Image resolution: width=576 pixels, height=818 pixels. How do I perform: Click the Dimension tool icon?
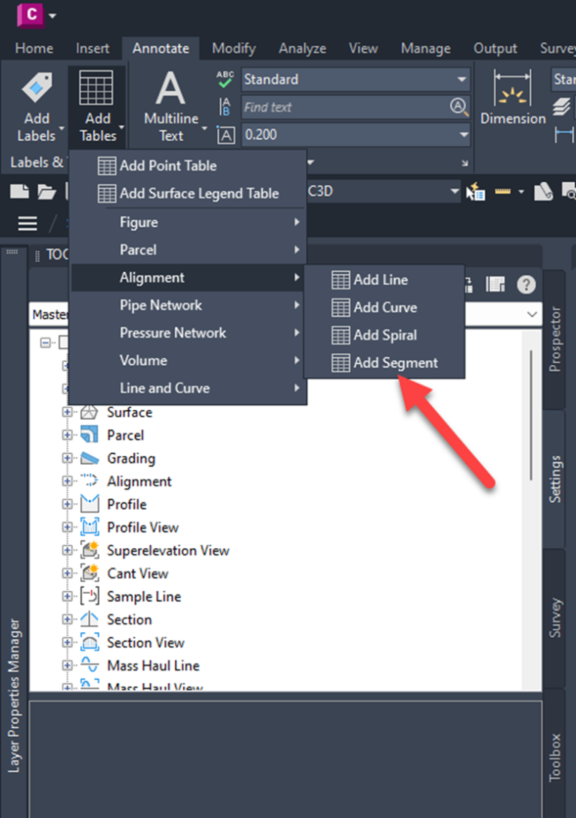(513, 97)
